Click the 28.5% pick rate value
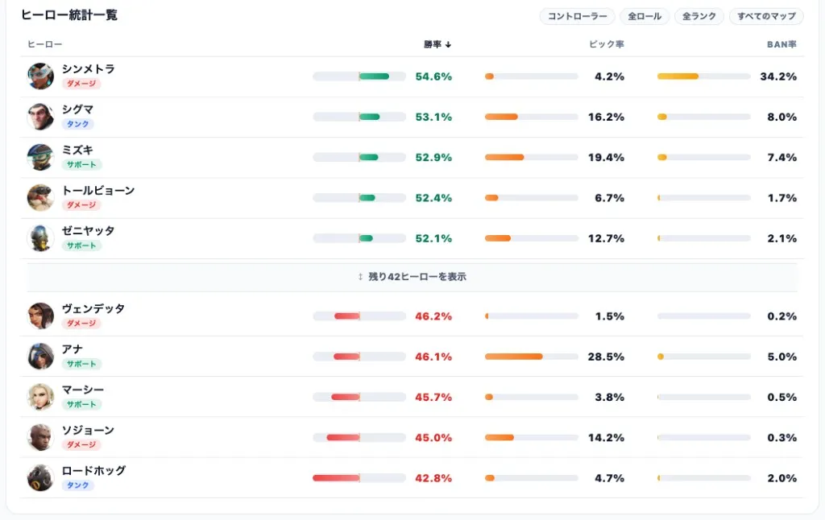This screenshot has height=520, width=825. [606, 357]
